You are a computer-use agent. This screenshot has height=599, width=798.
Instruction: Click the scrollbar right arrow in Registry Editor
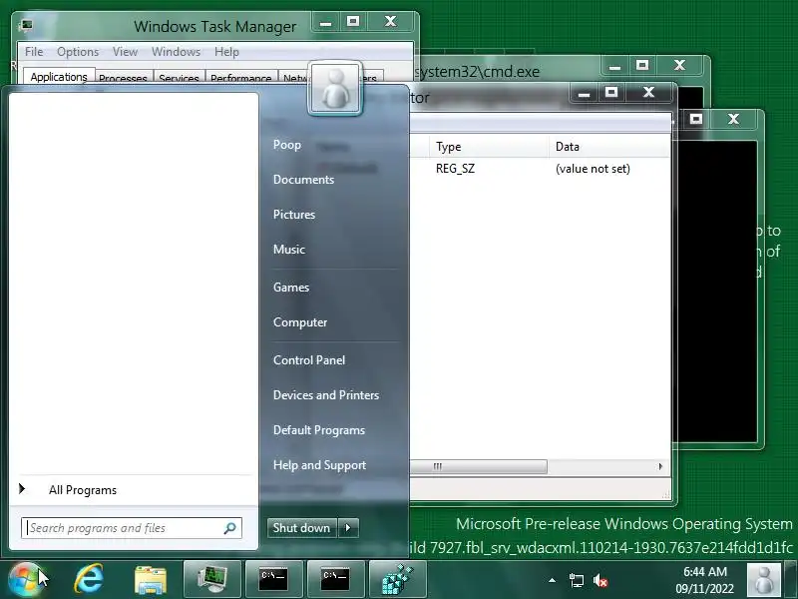coord(660,466)
